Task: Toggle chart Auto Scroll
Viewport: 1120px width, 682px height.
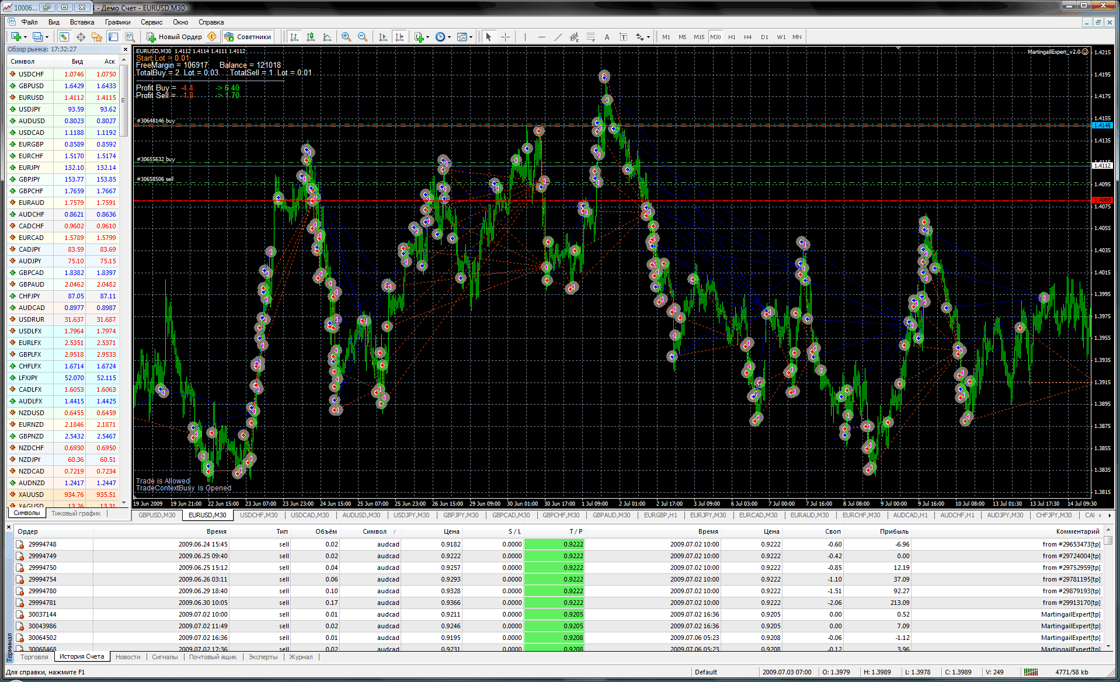Action: pyautogui.click(x=383, y=37)
